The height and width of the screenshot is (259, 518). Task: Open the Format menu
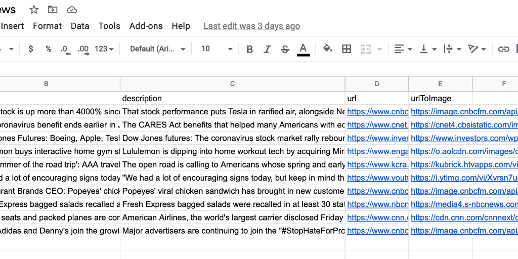47,26
